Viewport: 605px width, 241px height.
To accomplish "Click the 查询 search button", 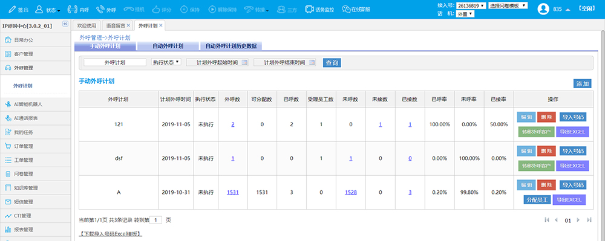I will [x=332, y=62].
